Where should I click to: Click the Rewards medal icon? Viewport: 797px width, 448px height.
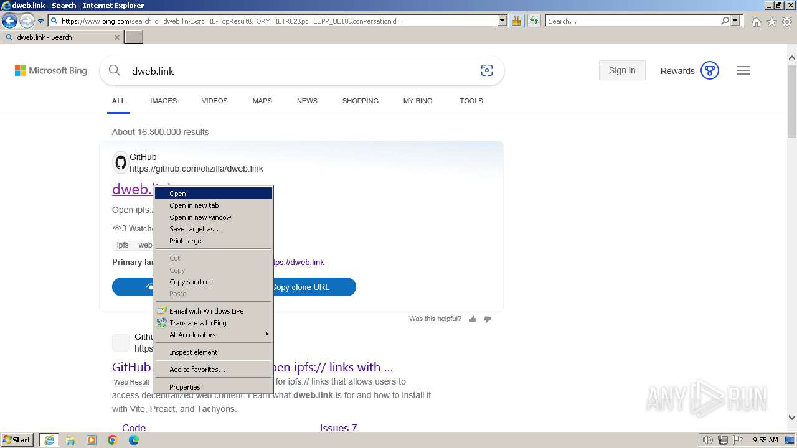pyautogui.click(x=710, y=70)
